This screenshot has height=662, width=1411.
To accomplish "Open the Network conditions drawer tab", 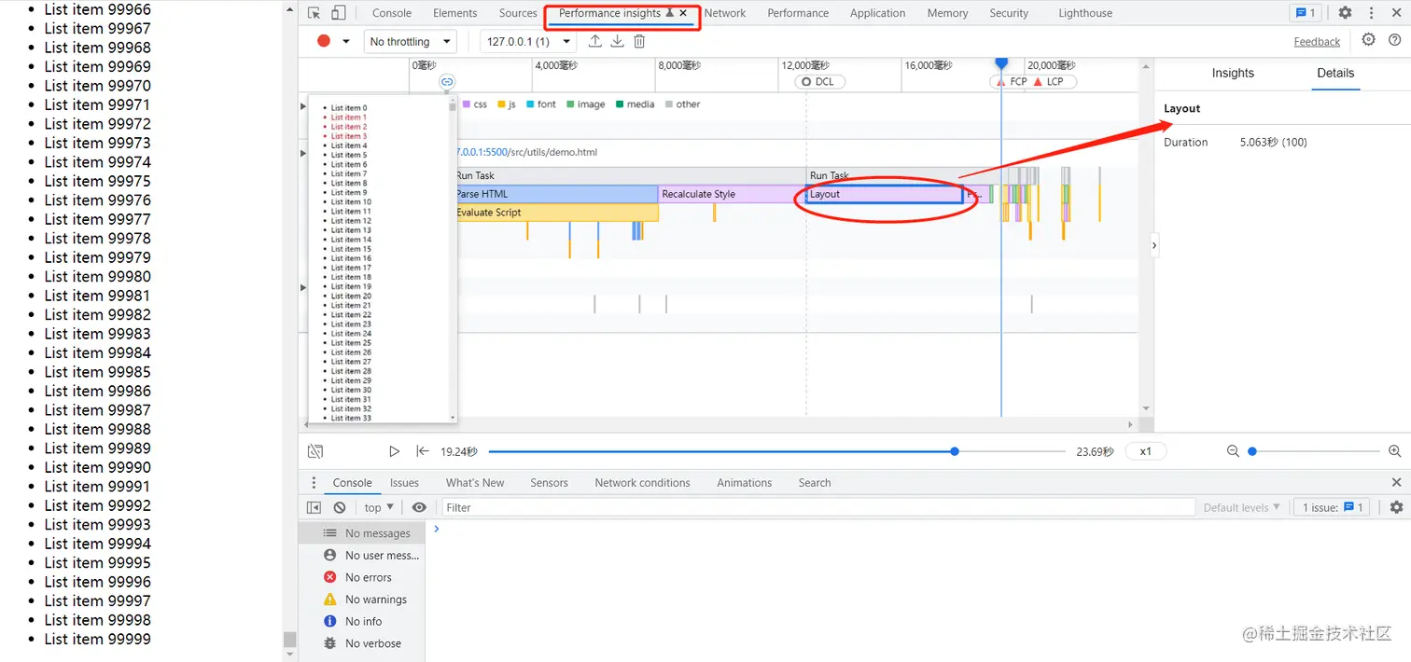I will pyautogui.click(x=642, y=483).
